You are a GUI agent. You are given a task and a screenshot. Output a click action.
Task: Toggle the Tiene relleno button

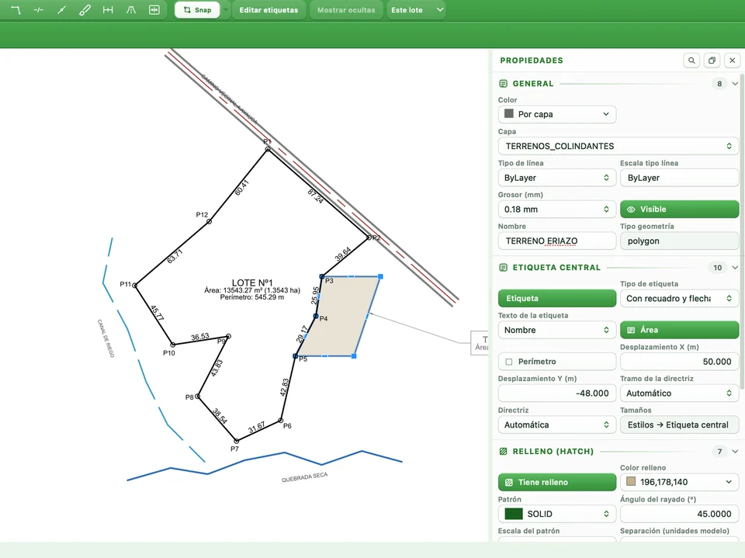point(557,482)
